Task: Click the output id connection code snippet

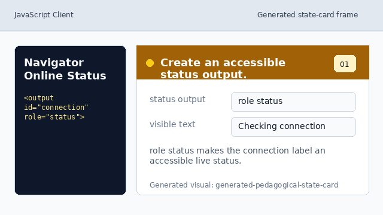Action: pyautogui.click(x=56, y=107)
